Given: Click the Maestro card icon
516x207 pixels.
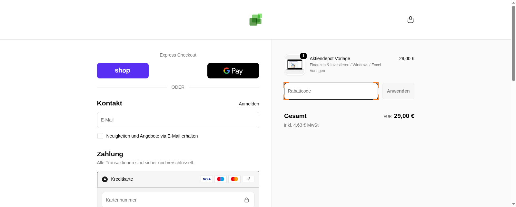Looking at the screenshot, I should click(221, 179).
